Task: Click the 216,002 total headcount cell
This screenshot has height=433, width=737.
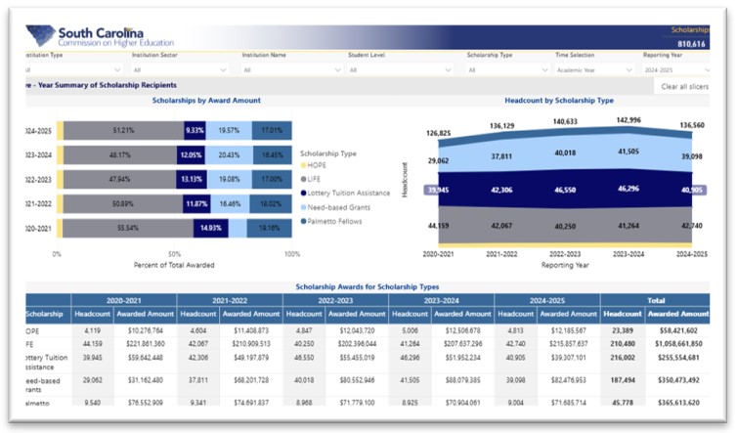Action: coord(623,358)
